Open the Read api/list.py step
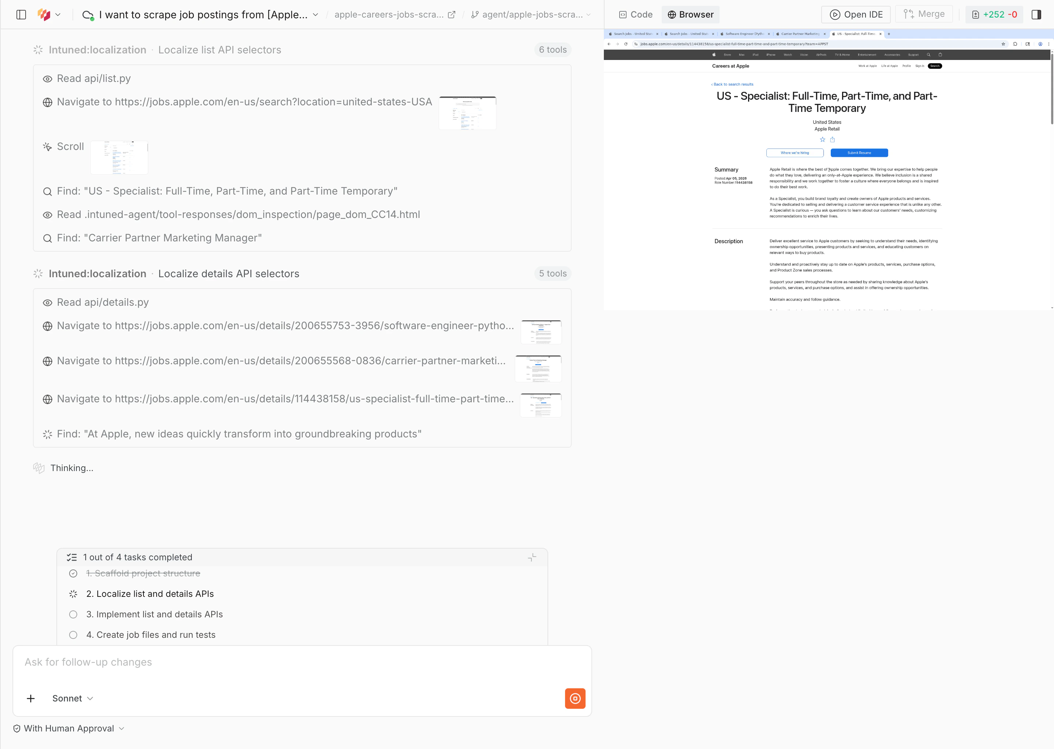Image resolution: width=1054 pixels, height=749 pixels. [87, 79]
